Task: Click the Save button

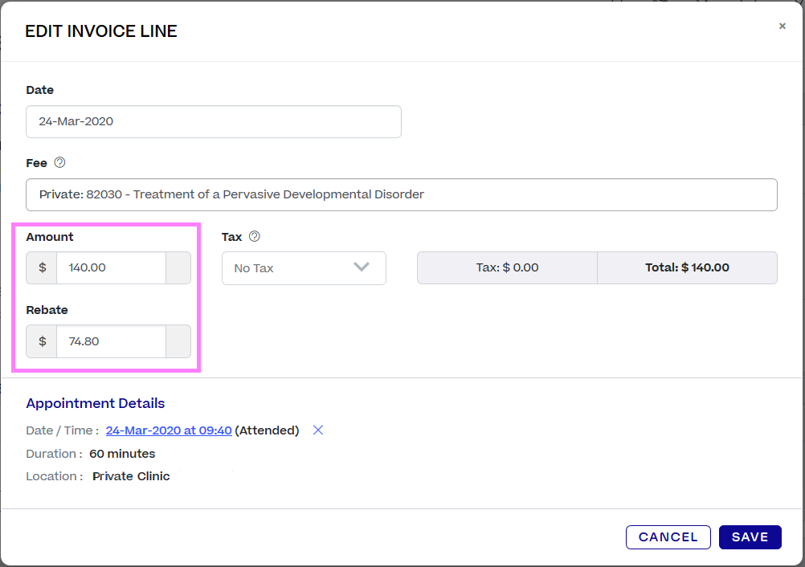Action: coord(750,536)
